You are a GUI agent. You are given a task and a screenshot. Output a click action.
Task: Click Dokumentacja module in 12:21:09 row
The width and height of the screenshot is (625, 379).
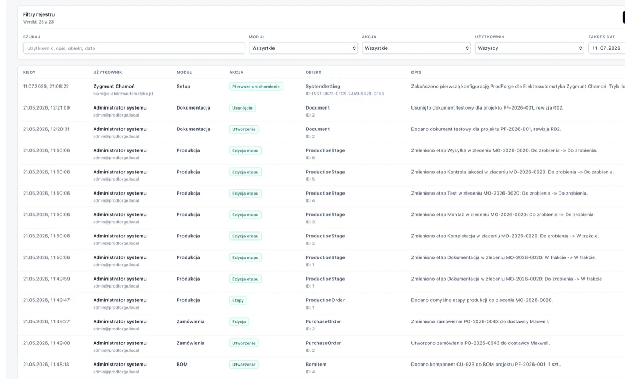click(193, 108)
